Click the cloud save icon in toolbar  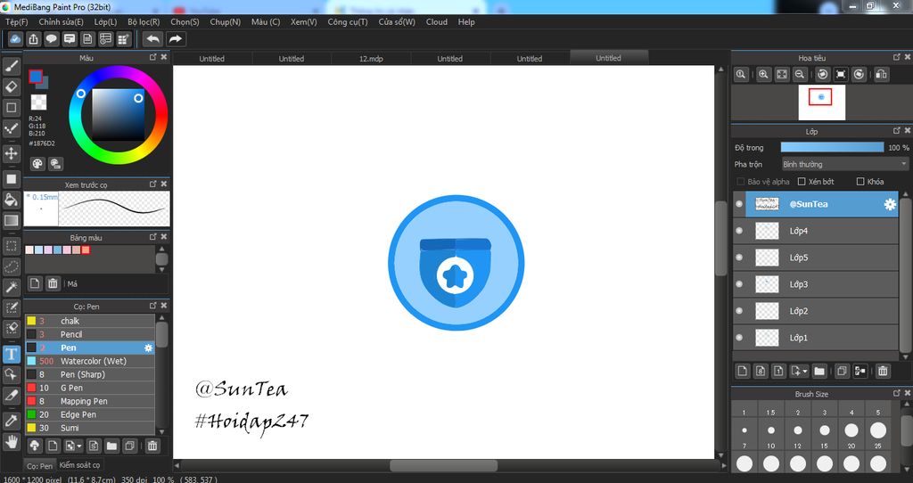click(16, 39)
